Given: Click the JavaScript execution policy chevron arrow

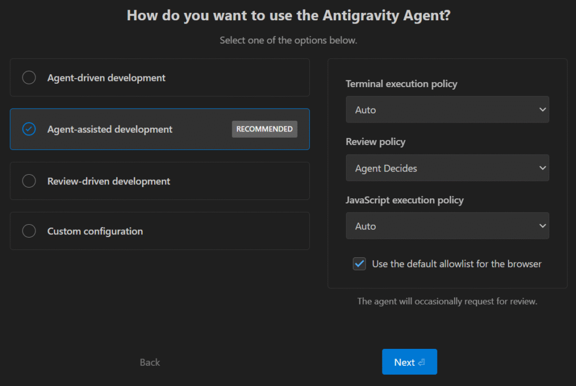Looking at the screenshot, I should pos(542,226).
